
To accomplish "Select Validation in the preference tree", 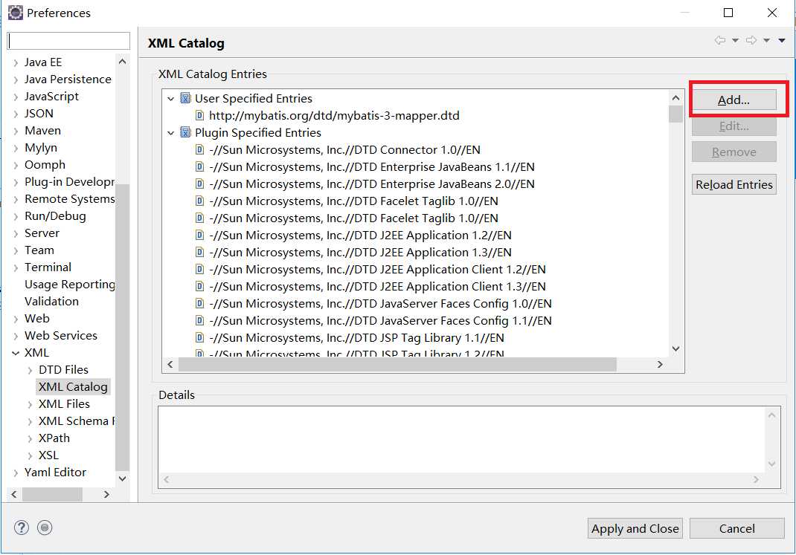I will tap(52, 302).
